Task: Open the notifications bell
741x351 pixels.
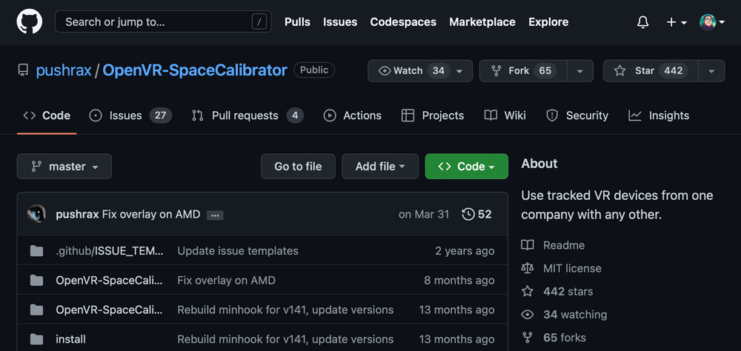Action: pos(642,22)
